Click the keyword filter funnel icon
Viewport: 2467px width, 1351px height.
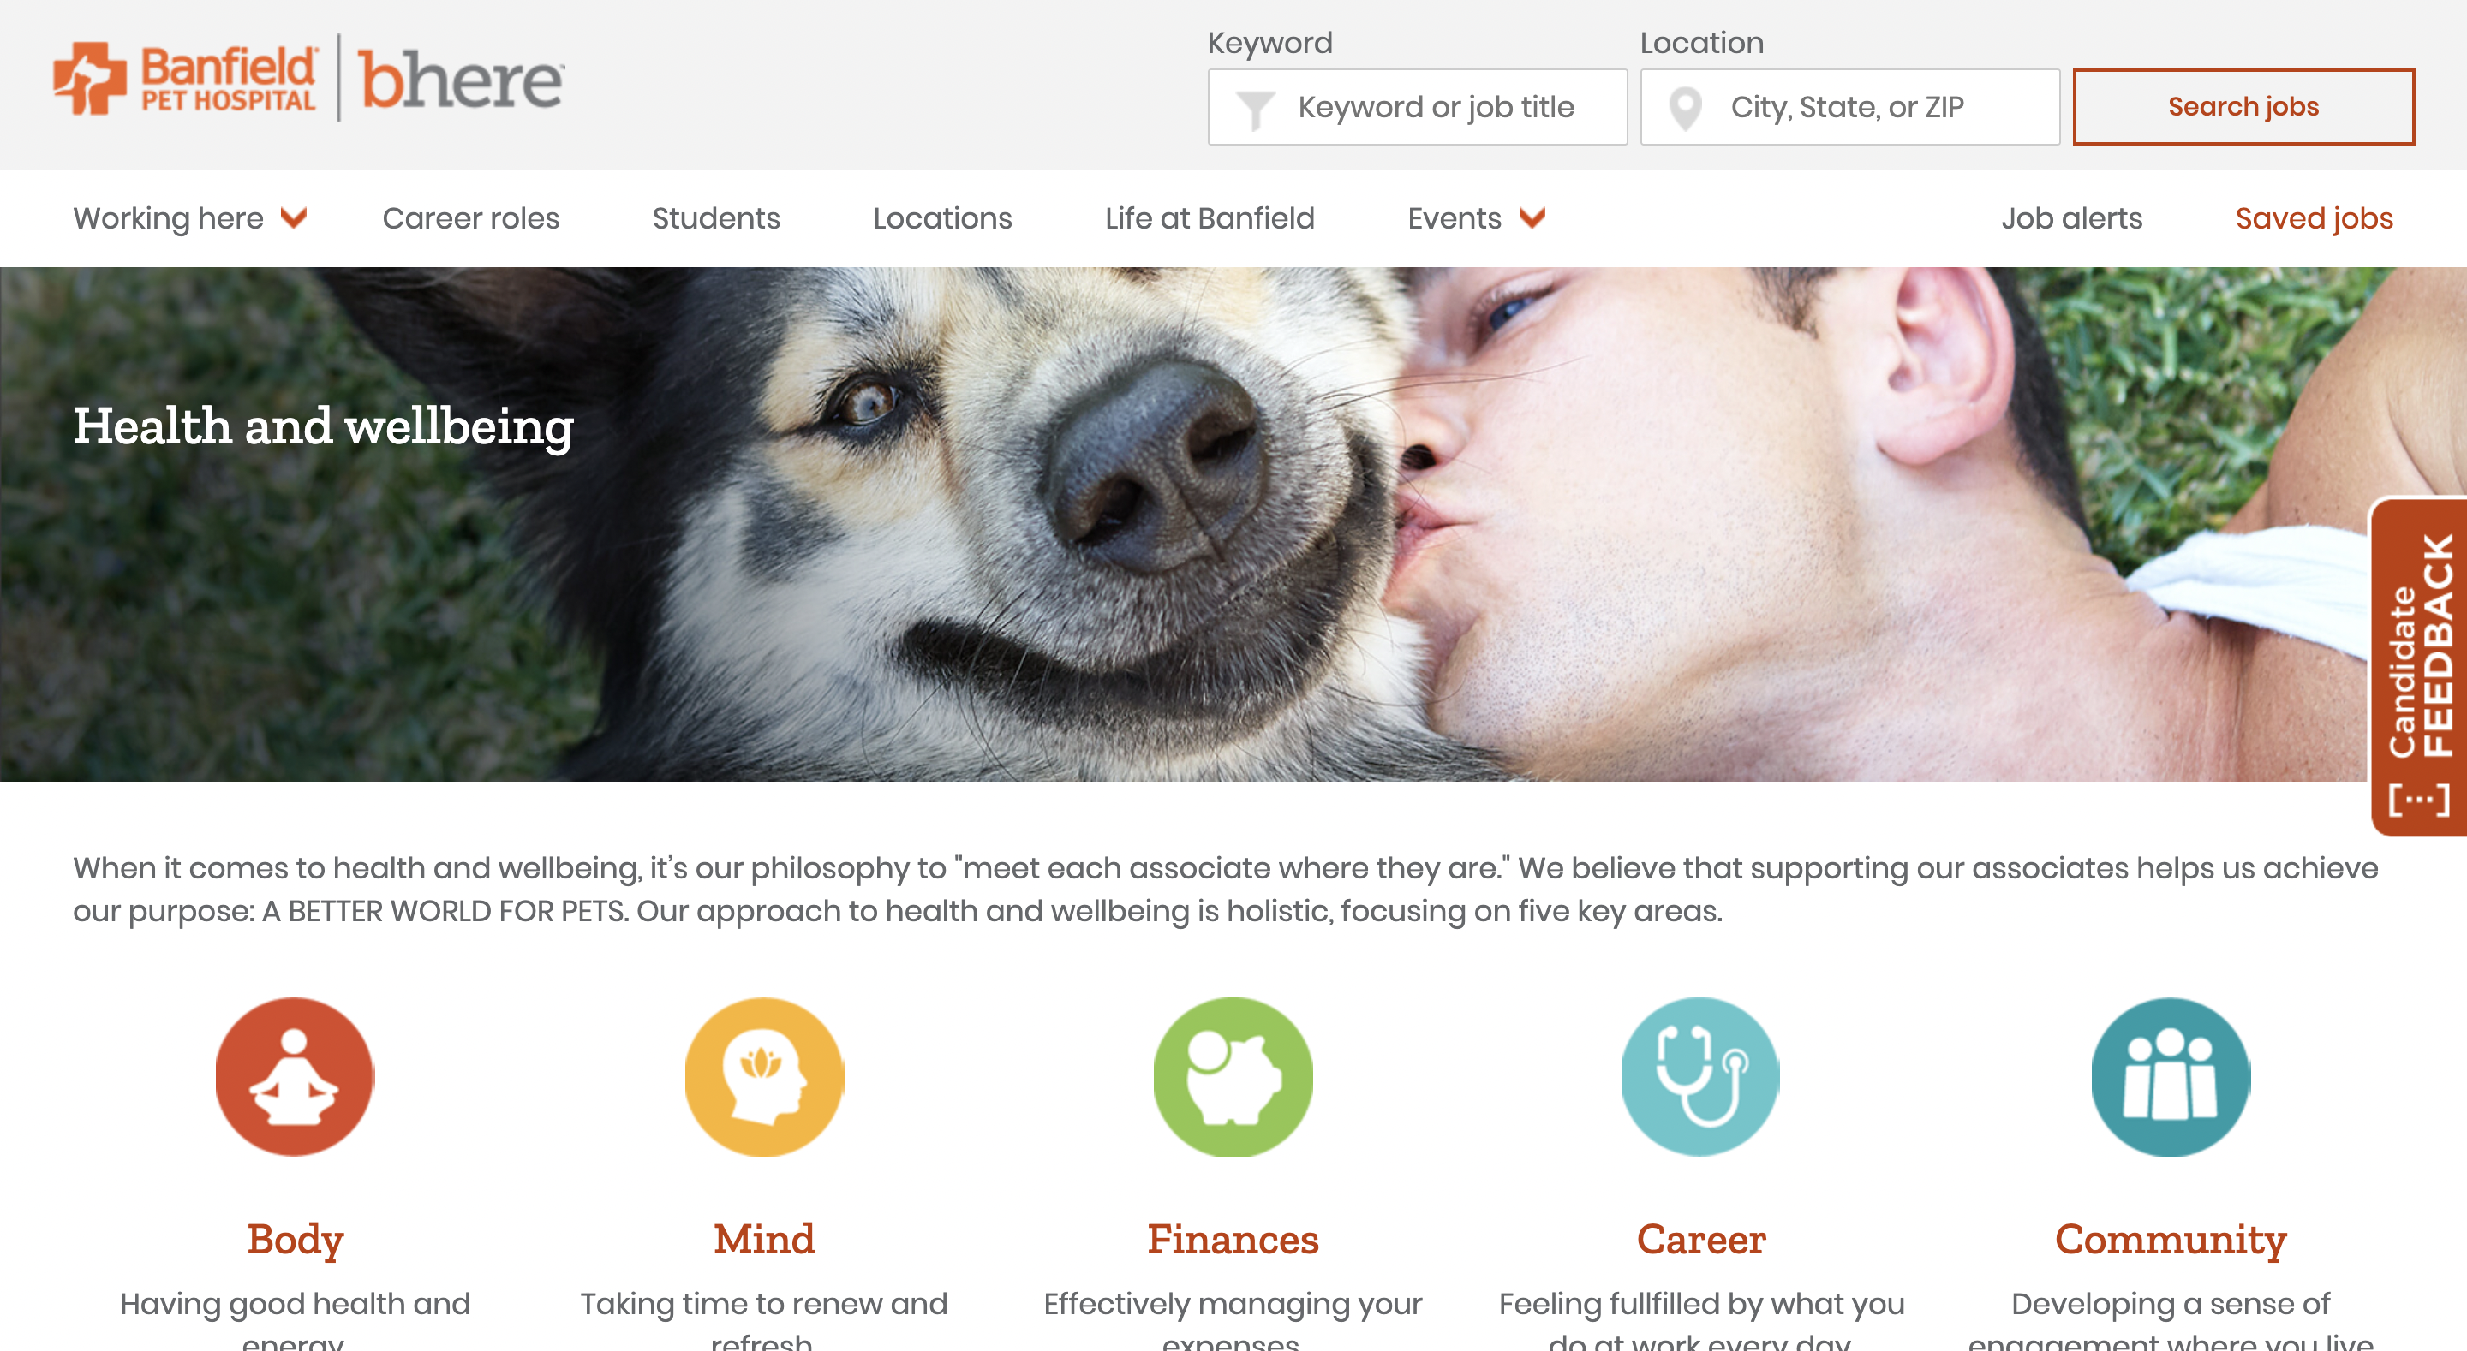tap(1253, 109)
